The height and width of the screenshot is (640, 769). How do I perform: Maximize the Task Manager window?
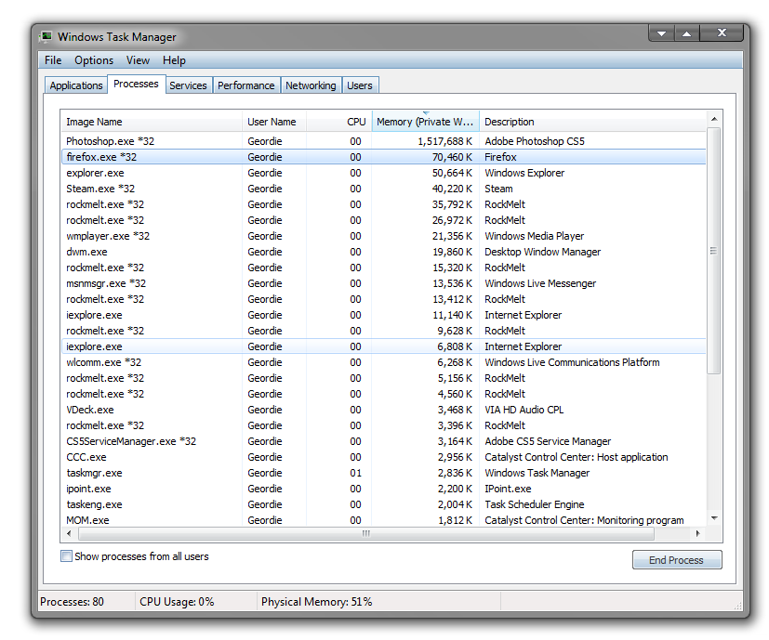(x=686, y=33)
